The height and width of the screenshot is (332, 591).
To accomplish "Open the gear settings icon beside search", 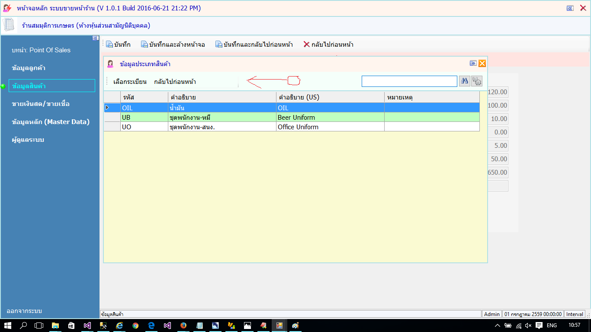I will 477,81.
